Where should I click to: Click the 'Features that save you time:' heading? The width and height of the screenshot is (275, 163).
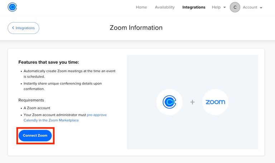49,62
